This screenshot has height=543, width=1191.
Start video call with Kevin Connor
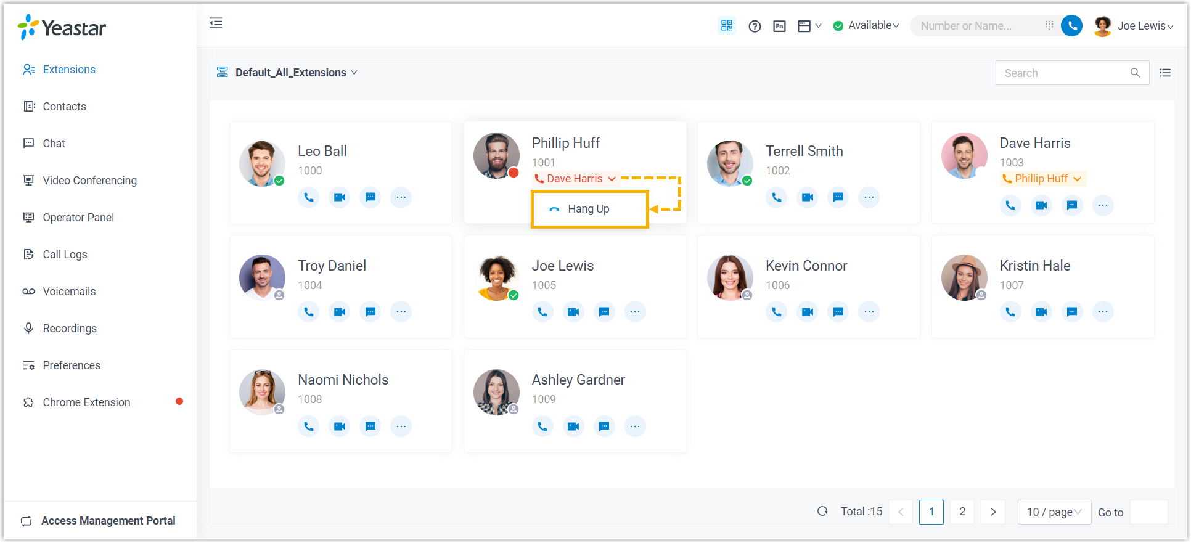[808, 312]
